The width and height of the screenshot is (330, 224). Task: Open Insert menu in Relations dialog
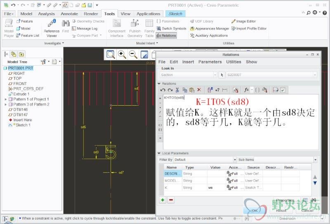(x=188, y=62)
